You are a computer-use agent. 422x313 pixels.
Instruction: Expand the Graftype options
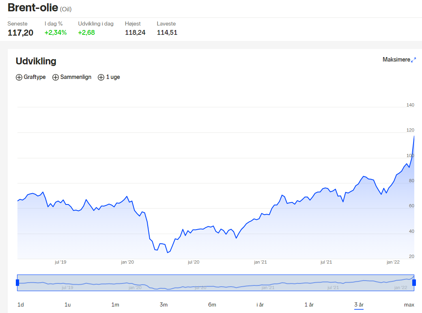coord(31,77)
